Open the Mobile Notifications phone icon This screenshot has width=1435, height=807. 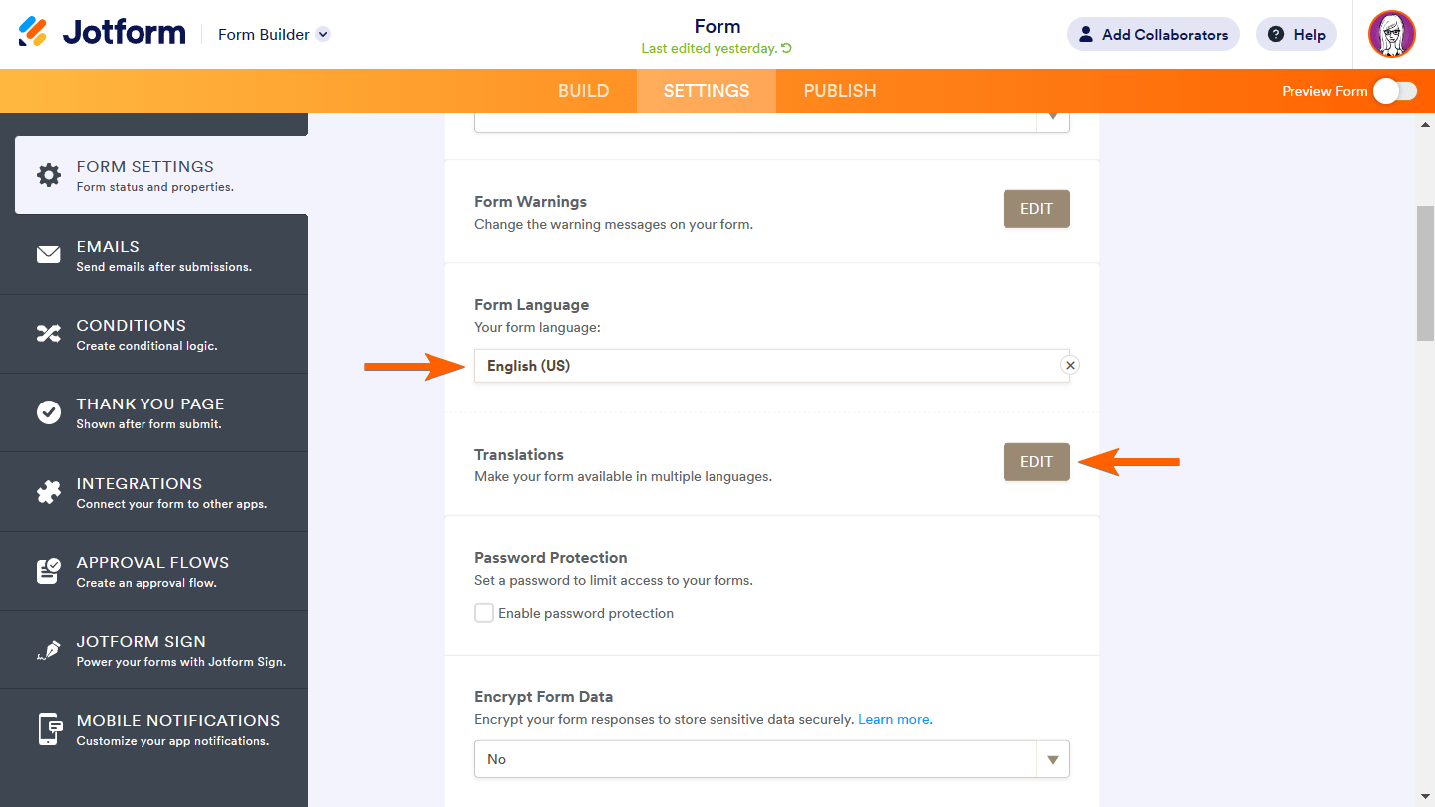(x=49, y=729)
